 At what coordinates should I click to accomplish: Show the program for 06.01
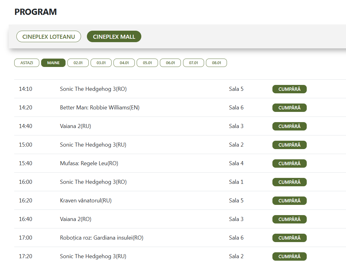tap(170, 63)
